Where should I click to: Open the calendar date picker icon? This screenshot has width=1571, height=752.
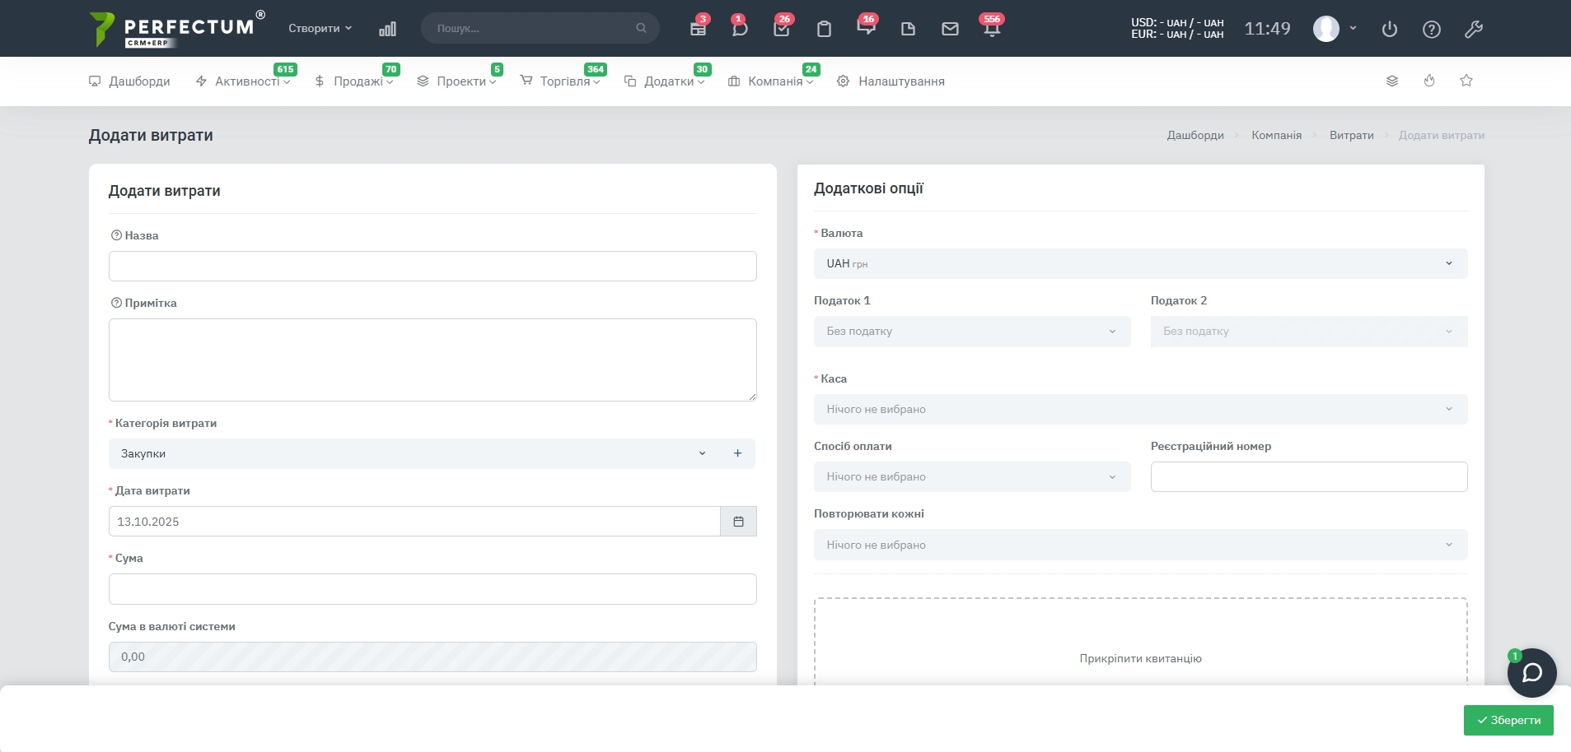(x=738, y=522)
